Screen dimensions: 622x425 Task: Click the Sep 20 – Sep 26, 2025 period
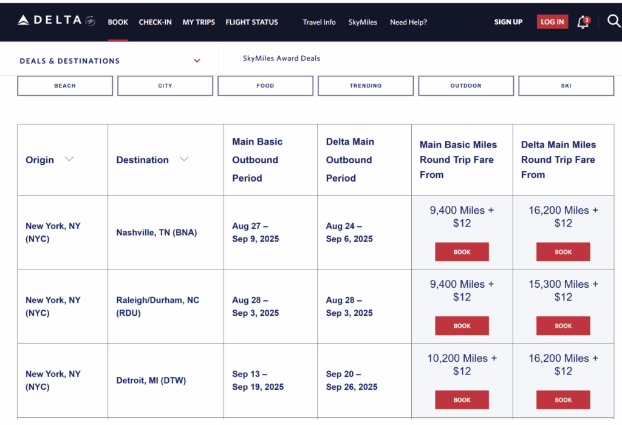tap(352, 380)
